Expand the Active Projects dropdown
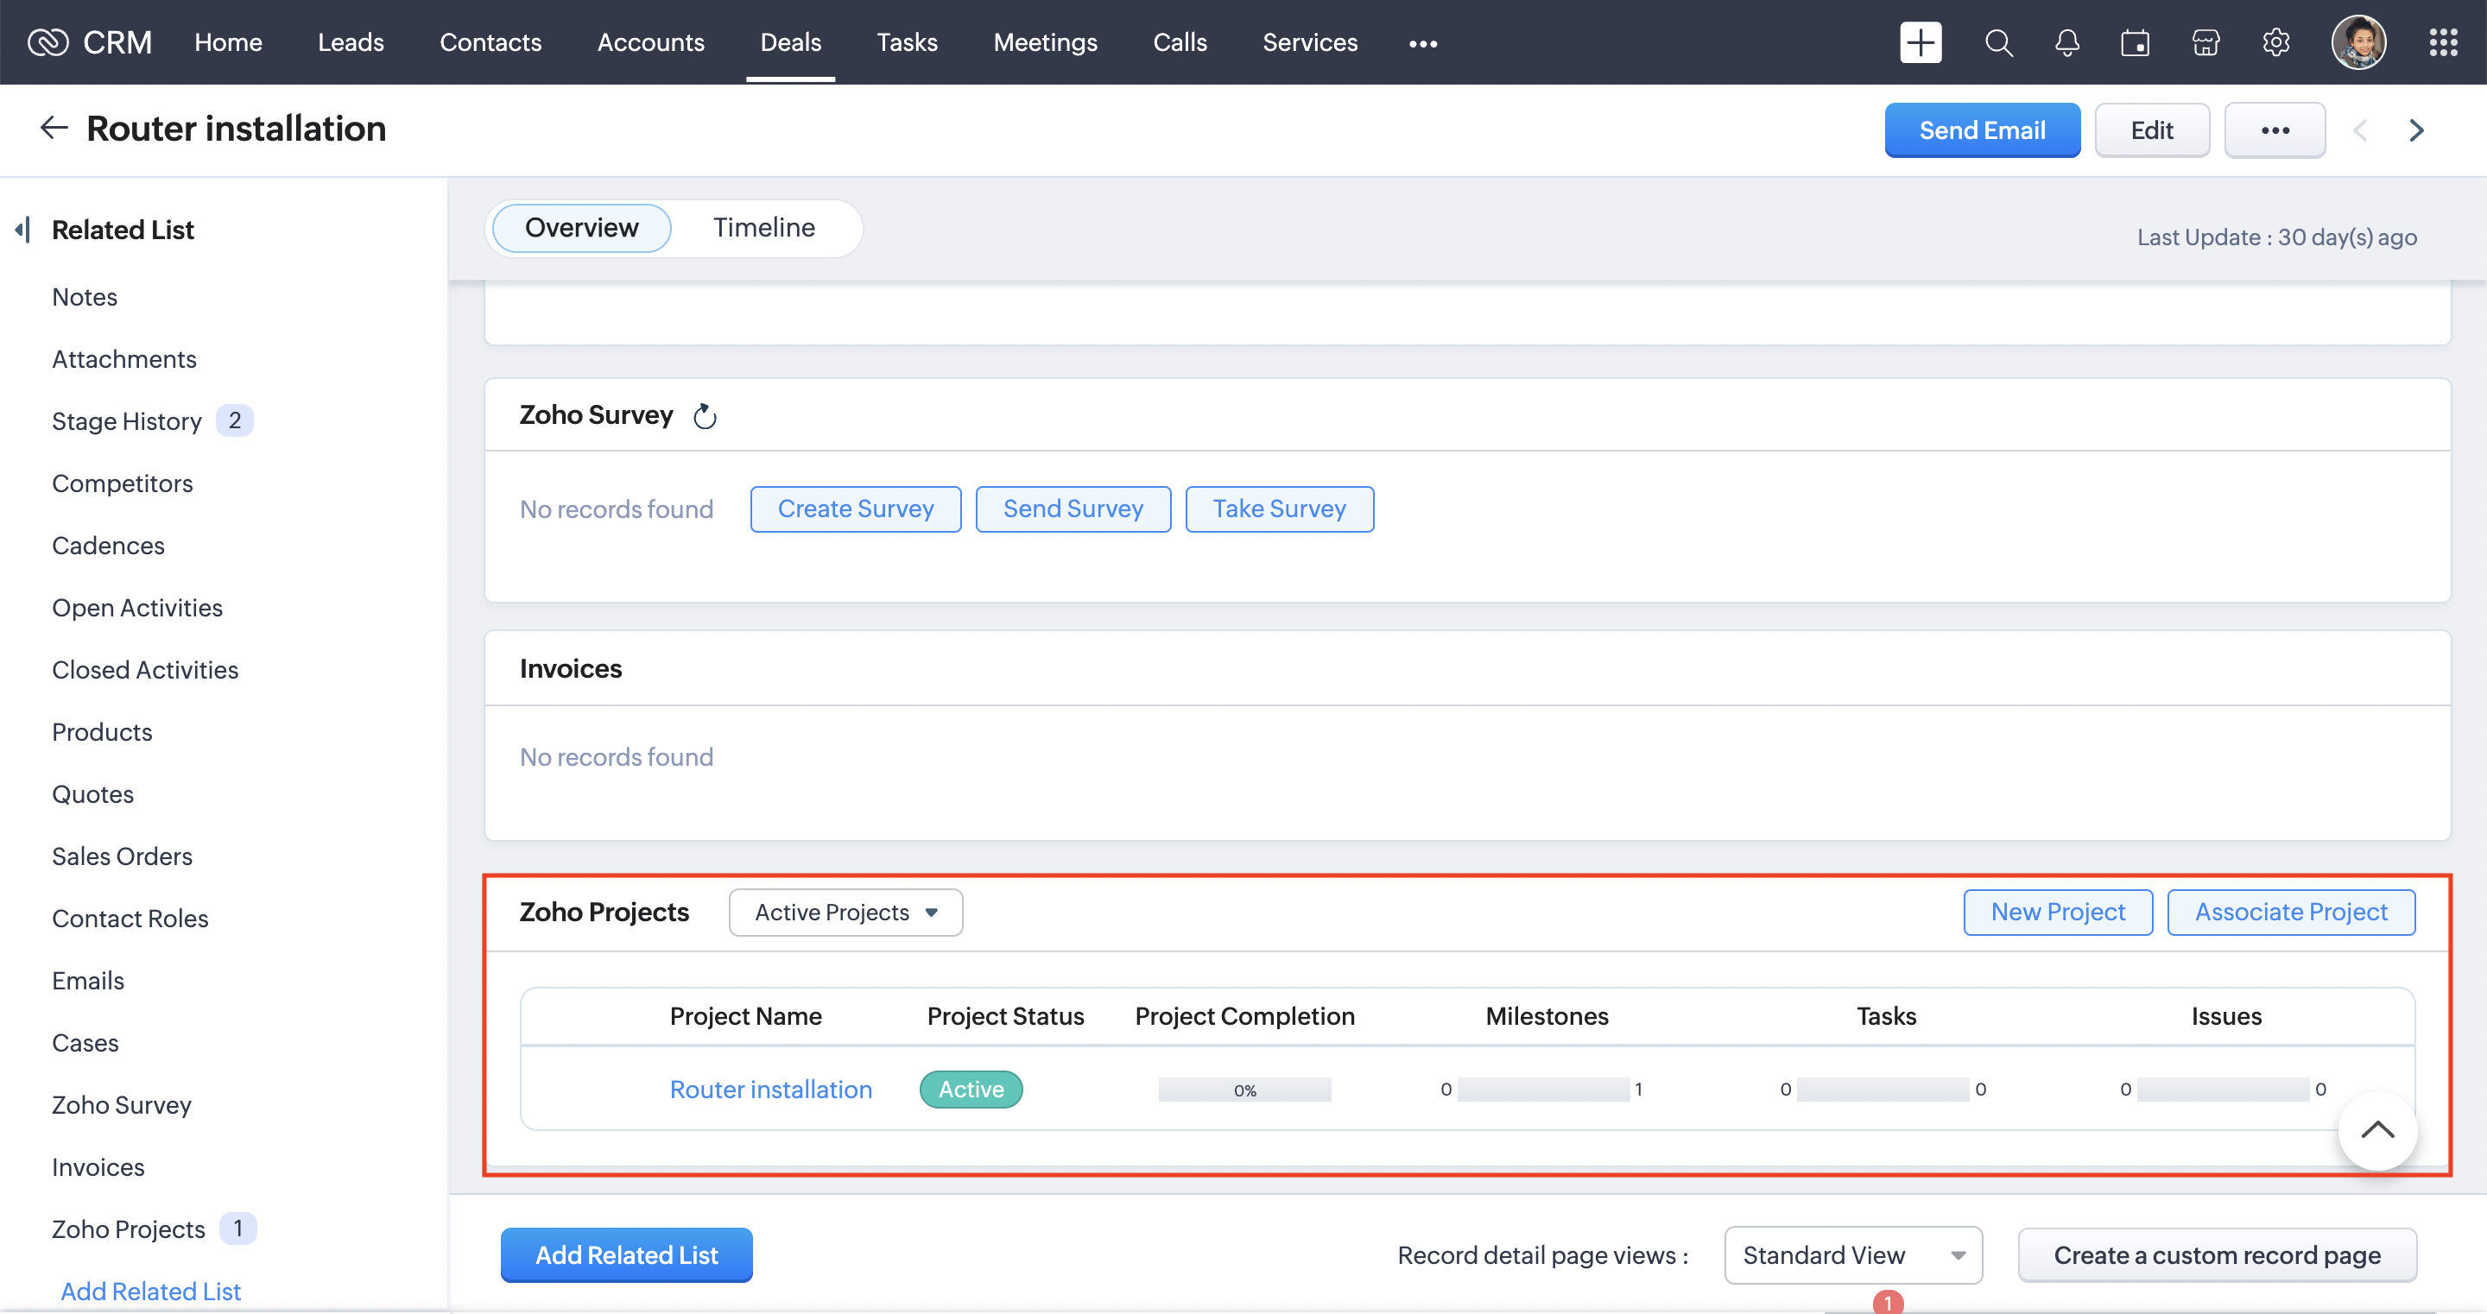 tap(845, 913)
